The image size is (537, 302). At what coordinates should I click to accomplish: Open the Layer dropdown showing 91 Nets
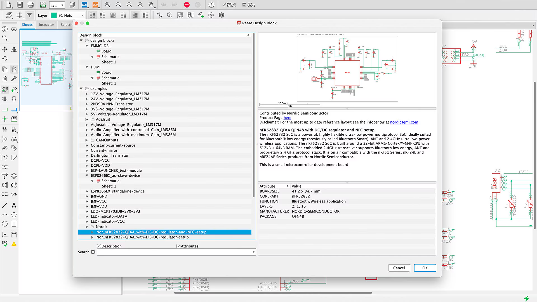tap(68, 15)
